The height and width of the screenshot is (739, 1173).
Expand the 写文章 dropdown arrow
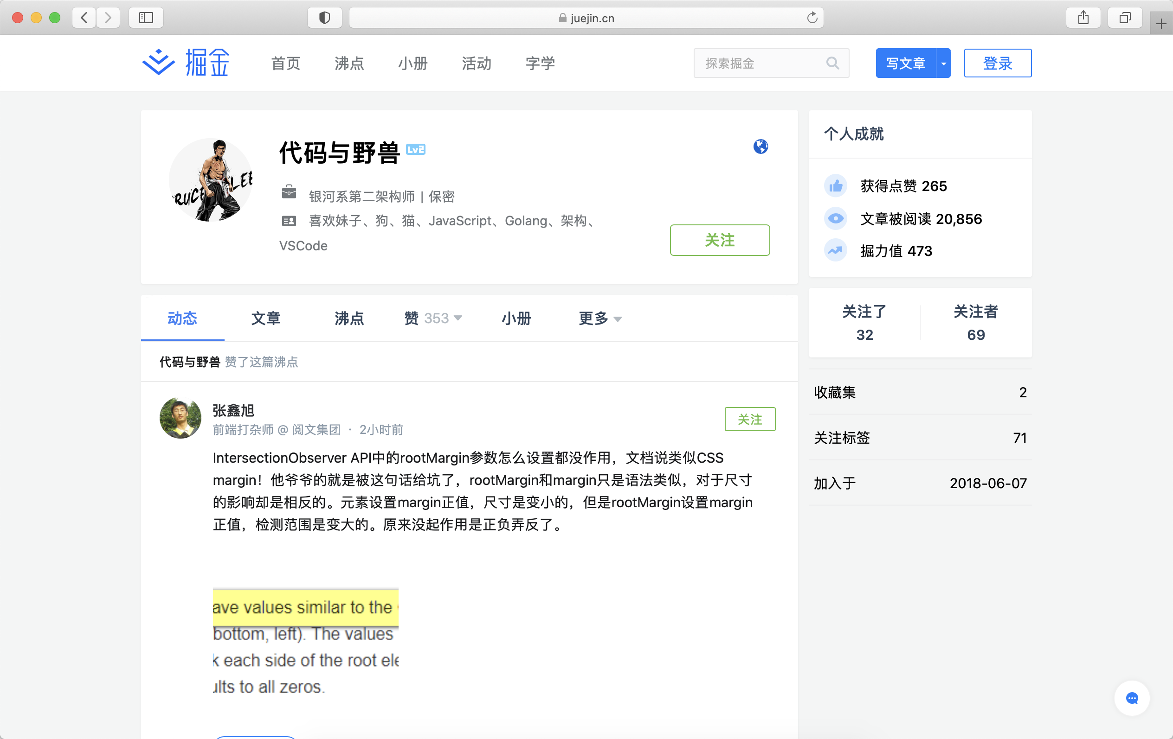[944, 64]
